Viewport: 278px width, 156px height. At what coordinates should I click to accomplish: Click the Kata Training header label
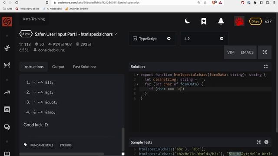click(34, 19)
